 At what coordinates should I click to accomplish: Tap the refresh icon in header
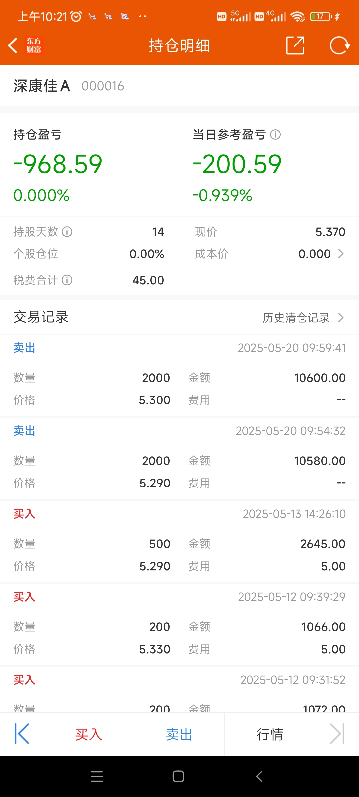[339, 45]
